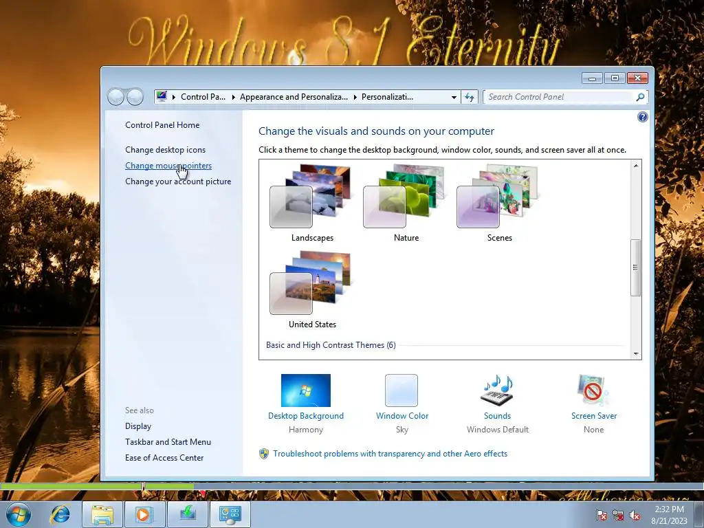
Task: Click the taskbar clock 2:32 PM
Action: pos(669,509)
